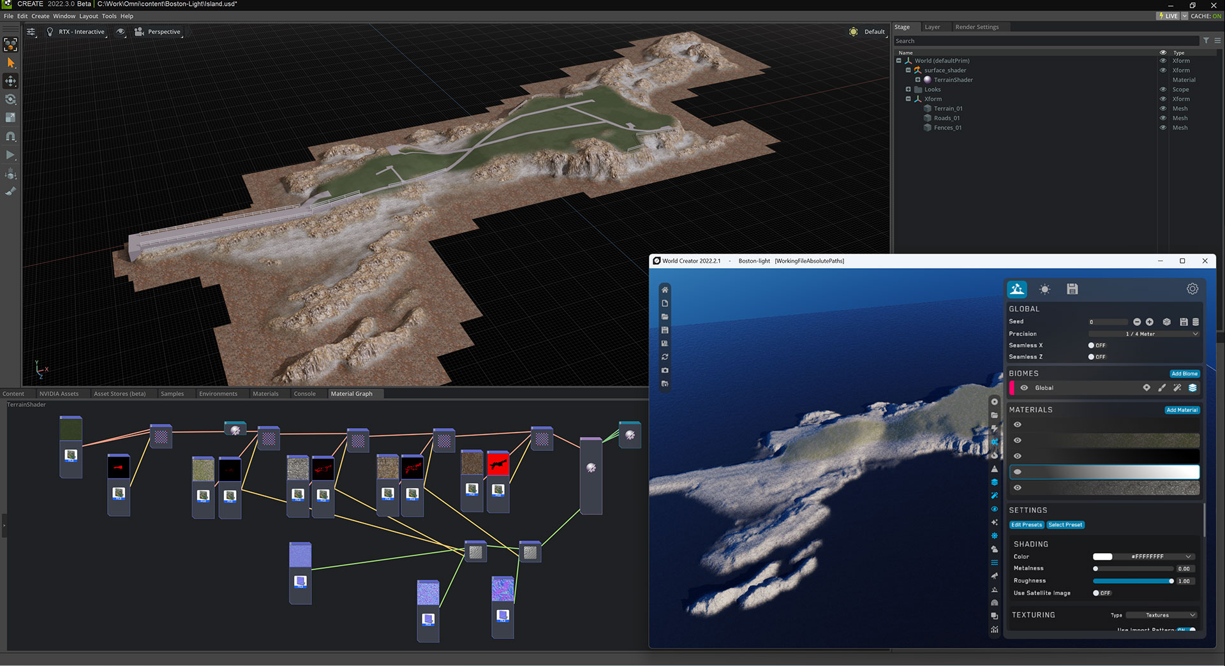Click the camera screenshot icon in World Creator sidebar
This screenshot has height=666, width=1225.
[665, 370]
